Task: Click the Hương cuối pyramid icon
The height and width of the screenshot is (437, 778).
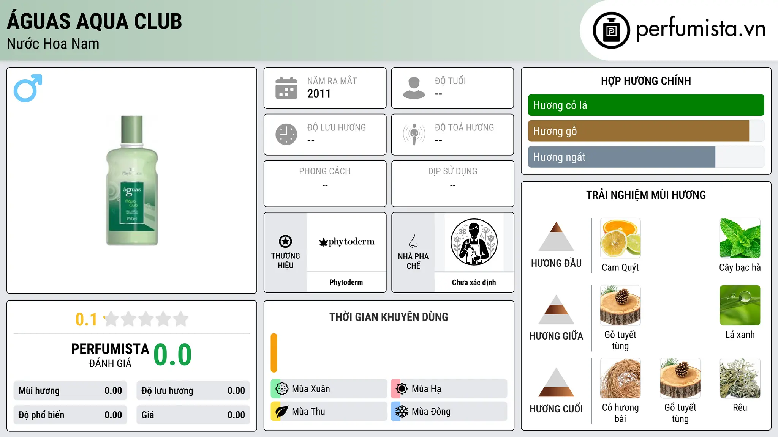Action: [556, 382]
